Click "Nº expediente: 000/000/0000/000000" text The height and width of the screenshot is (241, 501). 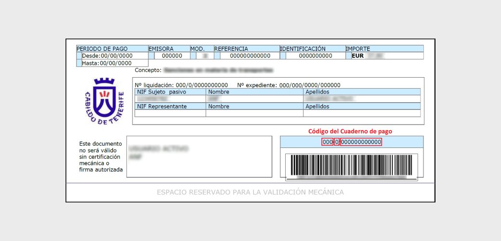coord(289,85)
